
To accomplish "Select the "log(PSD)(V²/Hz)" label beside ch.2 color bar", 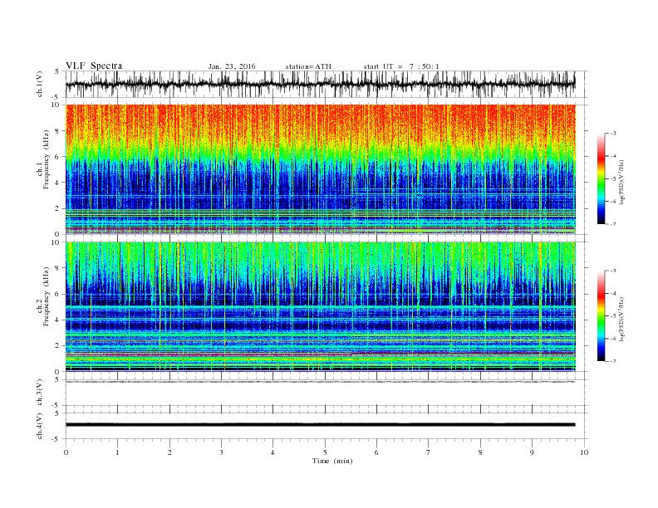I will 622,319.
